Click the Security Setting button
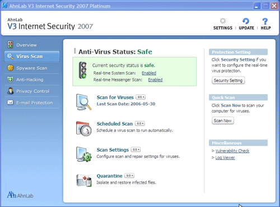 228,80
